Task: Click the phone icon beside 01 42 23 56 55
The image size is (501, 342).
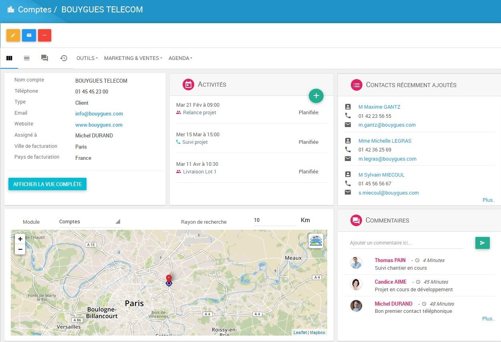Action: click(348, 115)
